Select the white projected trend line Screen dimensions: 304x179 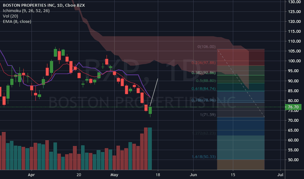pos(154,92)
